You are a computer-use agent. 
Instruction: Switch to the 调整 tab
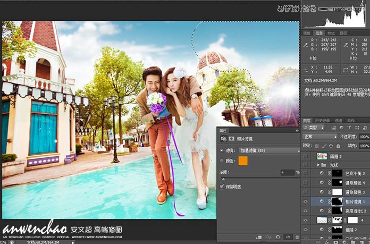coord(307,33)
